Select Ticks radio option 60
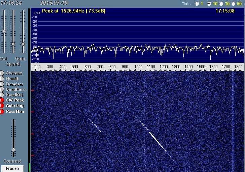Image resolution: width=245 pixels, height=172 pixels. click(x=234, y=4)
